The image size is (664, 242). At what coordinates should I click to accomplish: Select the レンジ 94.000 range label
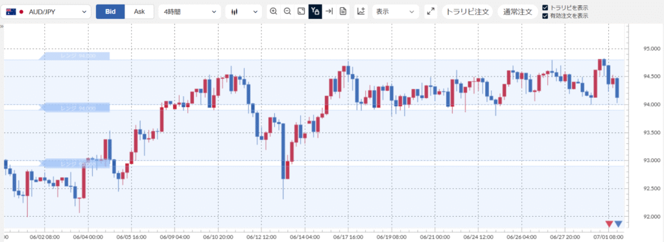pos(75,108)
